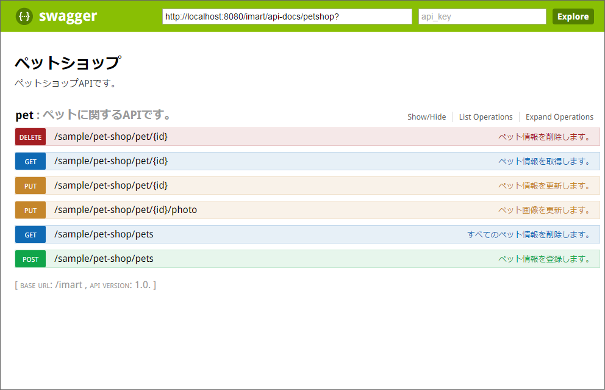
Task: Click the PUT badge for pet/{id}
Action: pyautogui.click(x=30, y=186)
